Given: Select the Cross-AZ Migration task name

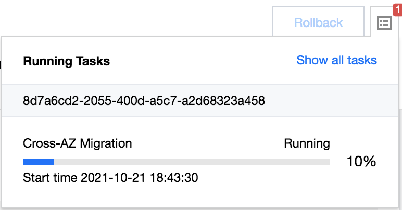Looking at the screenshot, I should click(x=78, y=143).
